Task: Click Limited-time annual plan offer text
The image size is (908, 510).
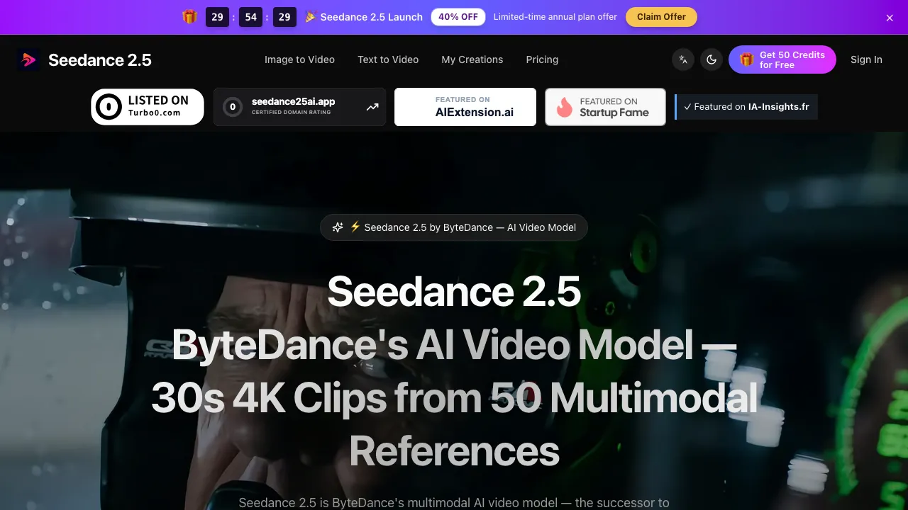Action: point(555,17)
